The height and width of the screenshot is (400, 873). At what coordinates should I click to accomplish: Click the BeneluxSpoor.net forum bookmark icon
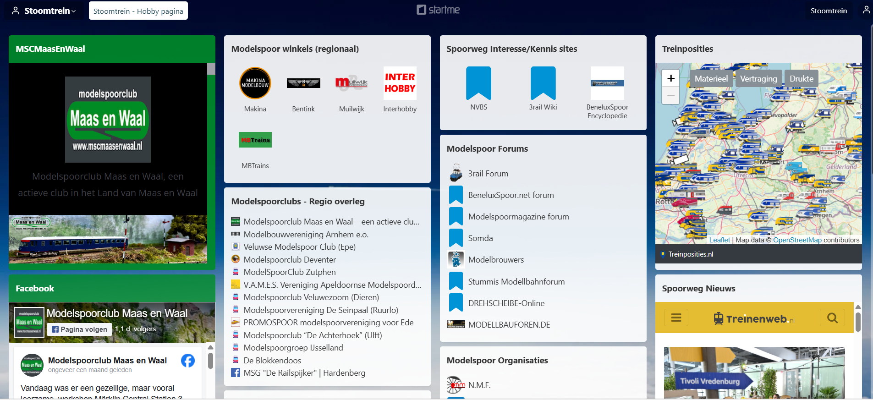pos(456,195)
